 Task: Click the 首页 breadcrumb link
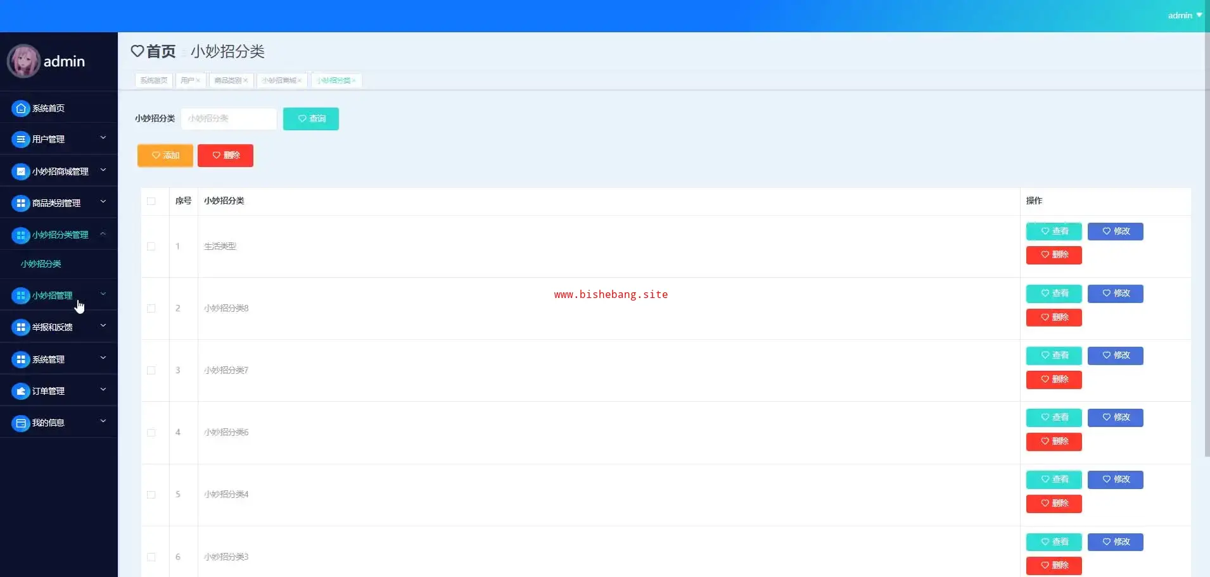161,51
